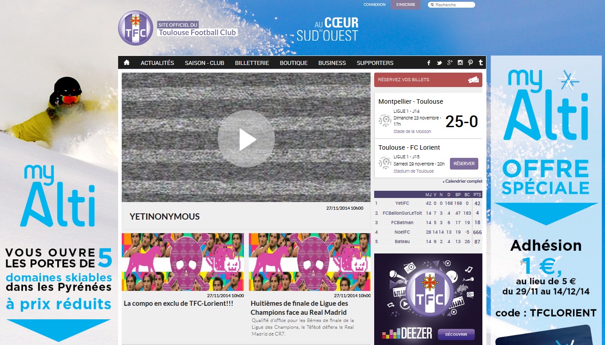Open the Billetterie menu

(252, 63)
